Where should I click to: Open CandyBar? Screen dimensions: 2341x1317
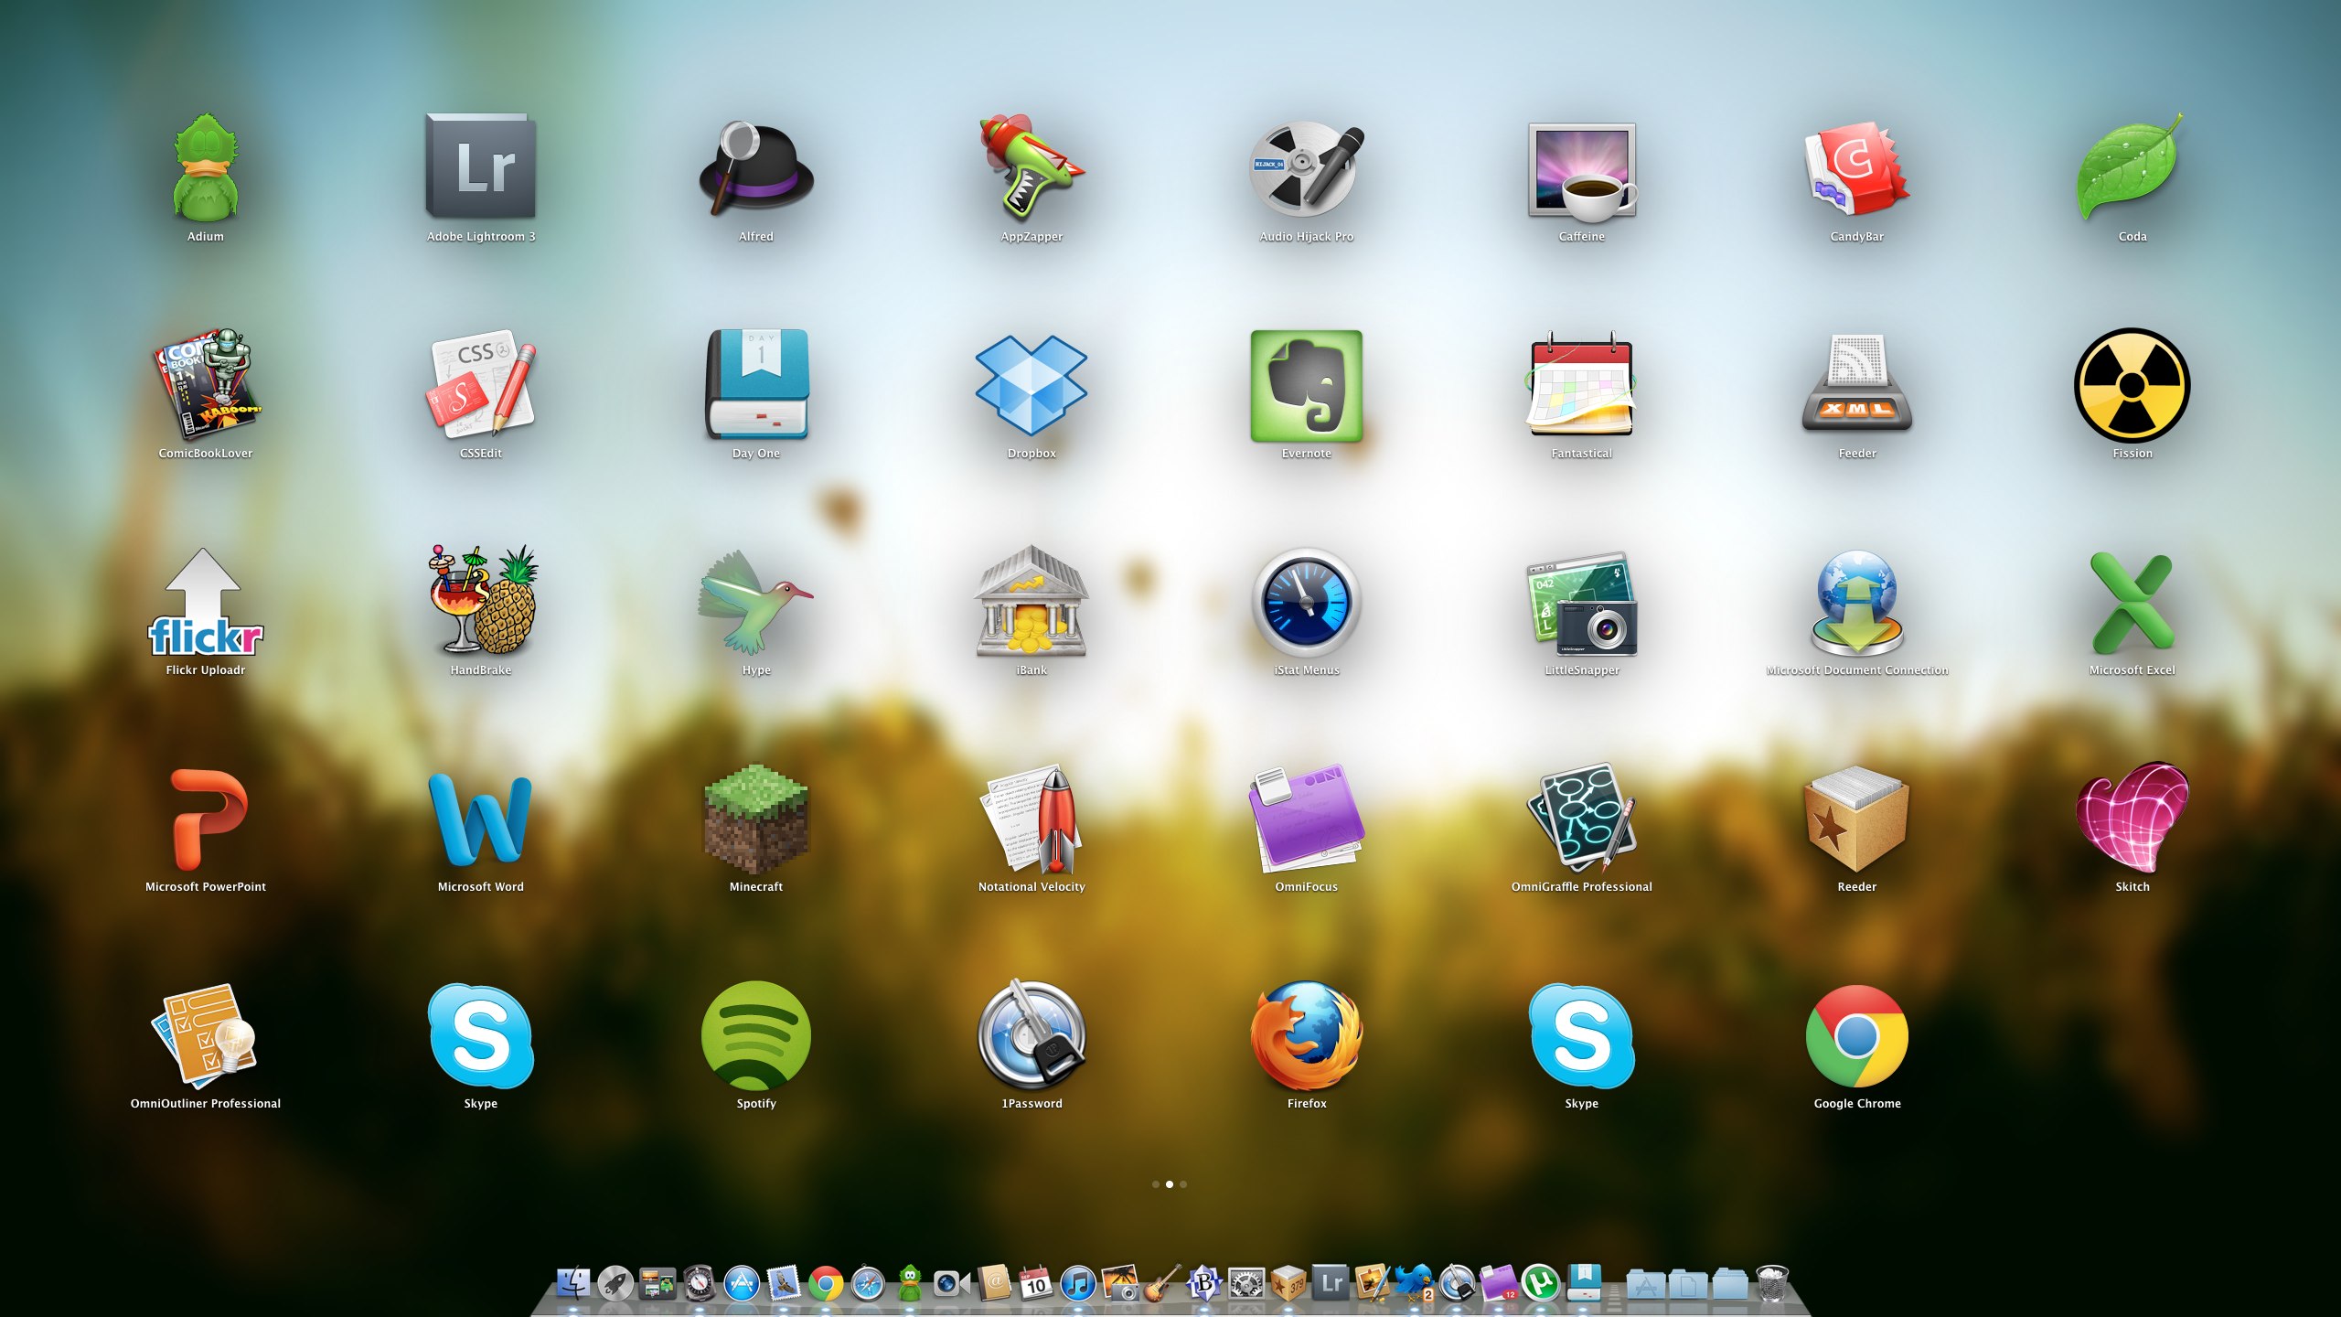[x=1857, y=168]
